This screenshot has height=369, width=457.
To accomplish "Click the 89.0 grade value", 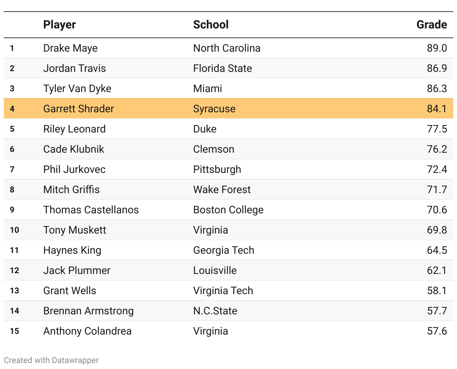I will [x=437, y=48].
